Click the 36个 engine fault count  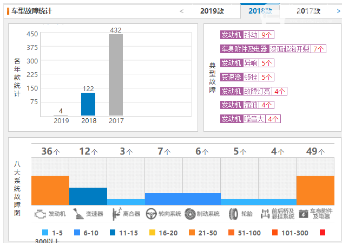pyautogui.click(x=51, y=151)
